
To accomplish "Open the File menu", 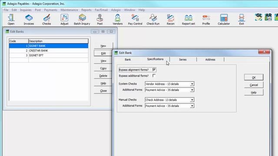I will coord(6,10).
